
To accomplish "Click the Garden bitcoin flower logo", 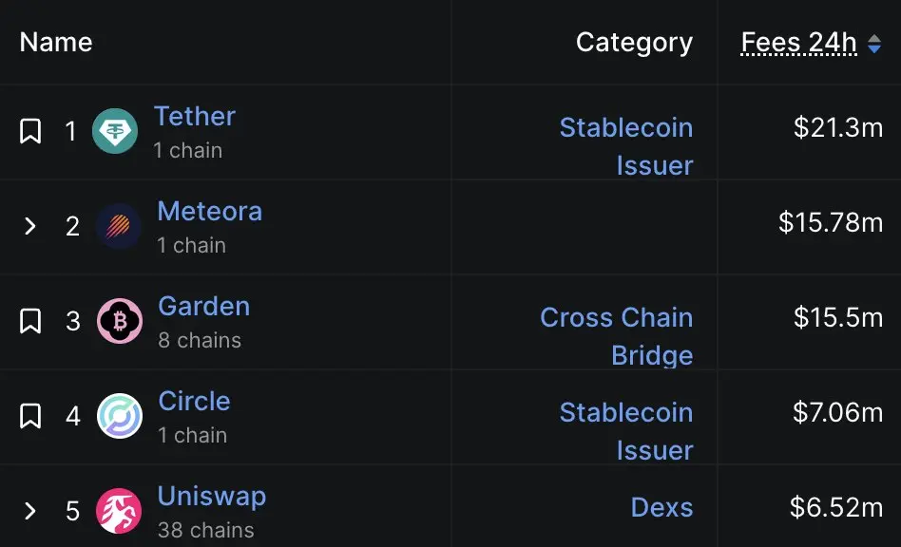I will pos(120,321).
